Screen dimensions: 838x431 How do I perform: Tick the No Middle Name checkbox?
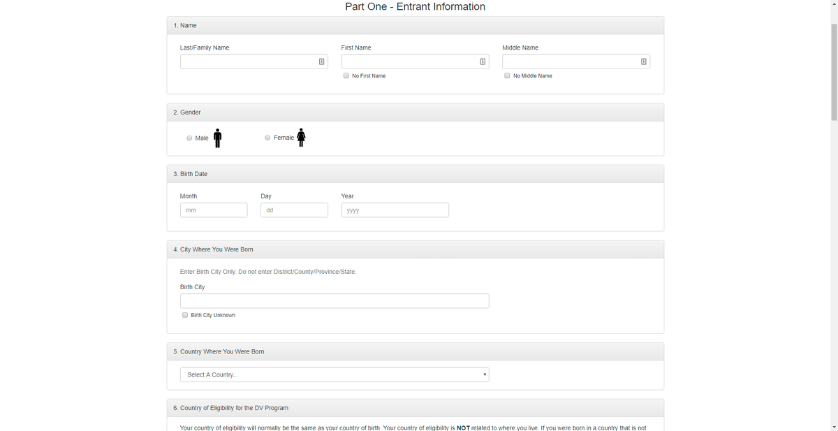point(507,75)
